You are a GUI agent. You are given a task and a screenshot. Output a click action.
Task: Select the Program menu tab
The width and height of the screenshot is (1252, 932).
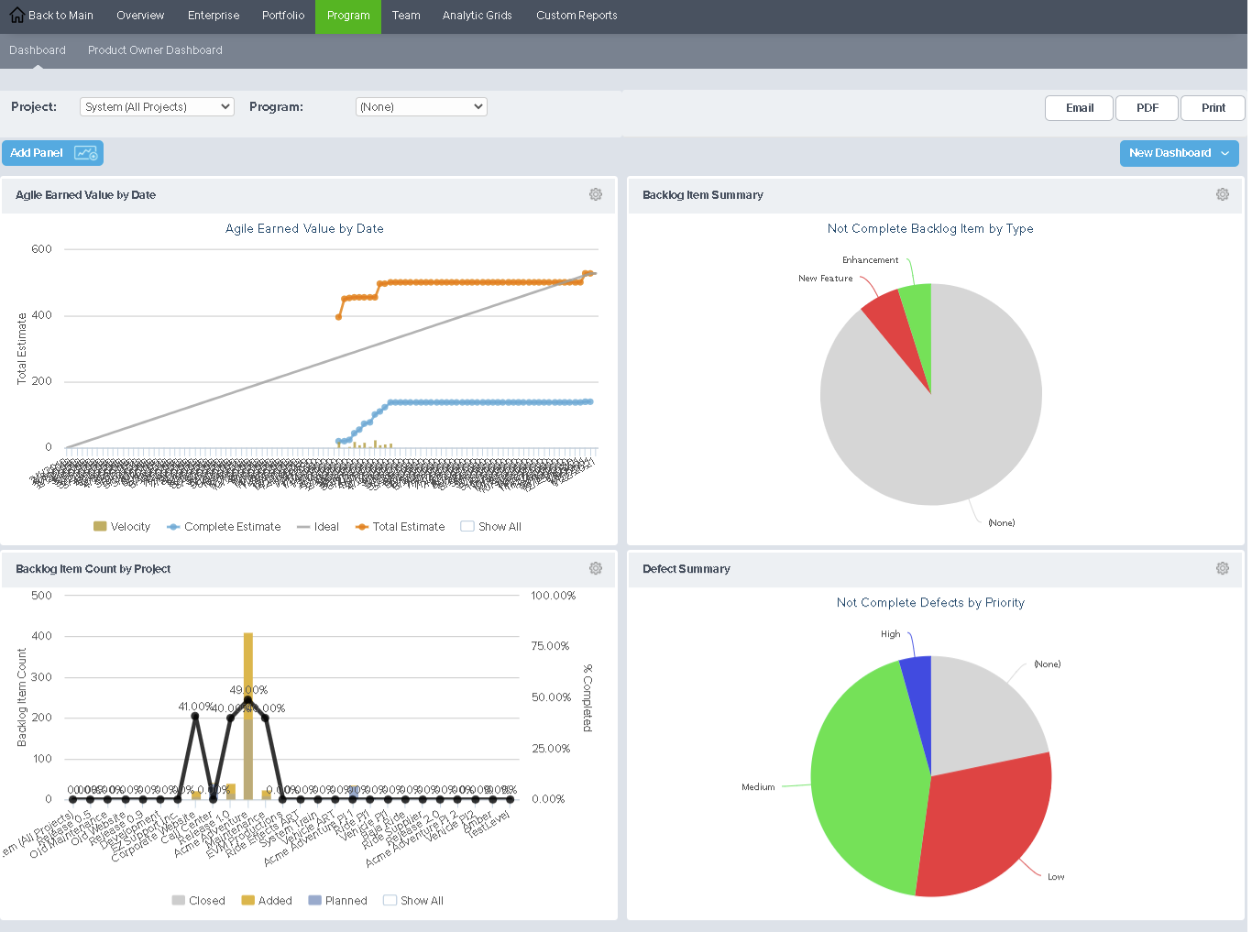coord(348,16)
